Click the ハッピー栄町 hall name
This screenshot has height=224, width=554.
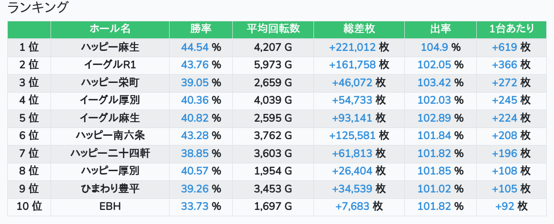(110, 82)
